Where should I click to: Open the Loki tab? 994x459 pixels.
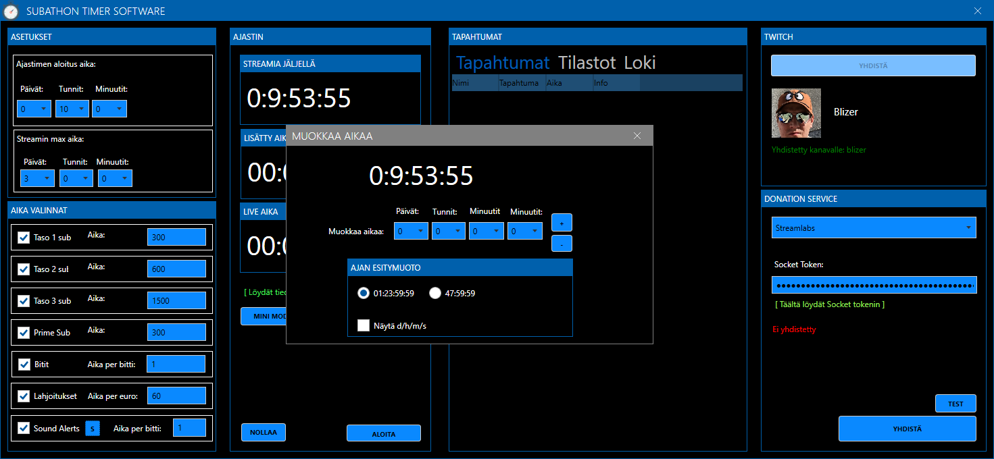pyautogui.click(x=639, y=63)
